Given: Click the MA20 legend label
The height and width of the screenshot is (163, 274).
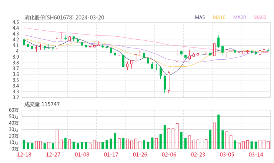Looking at the screenshot, I should [240, 17].
